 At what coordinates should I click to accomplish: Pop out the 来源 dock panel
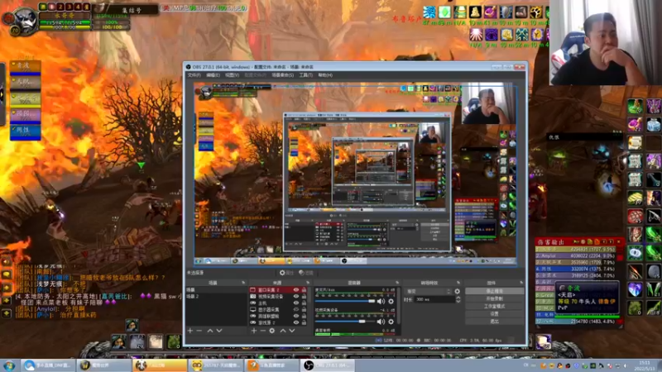click(307, 283)
